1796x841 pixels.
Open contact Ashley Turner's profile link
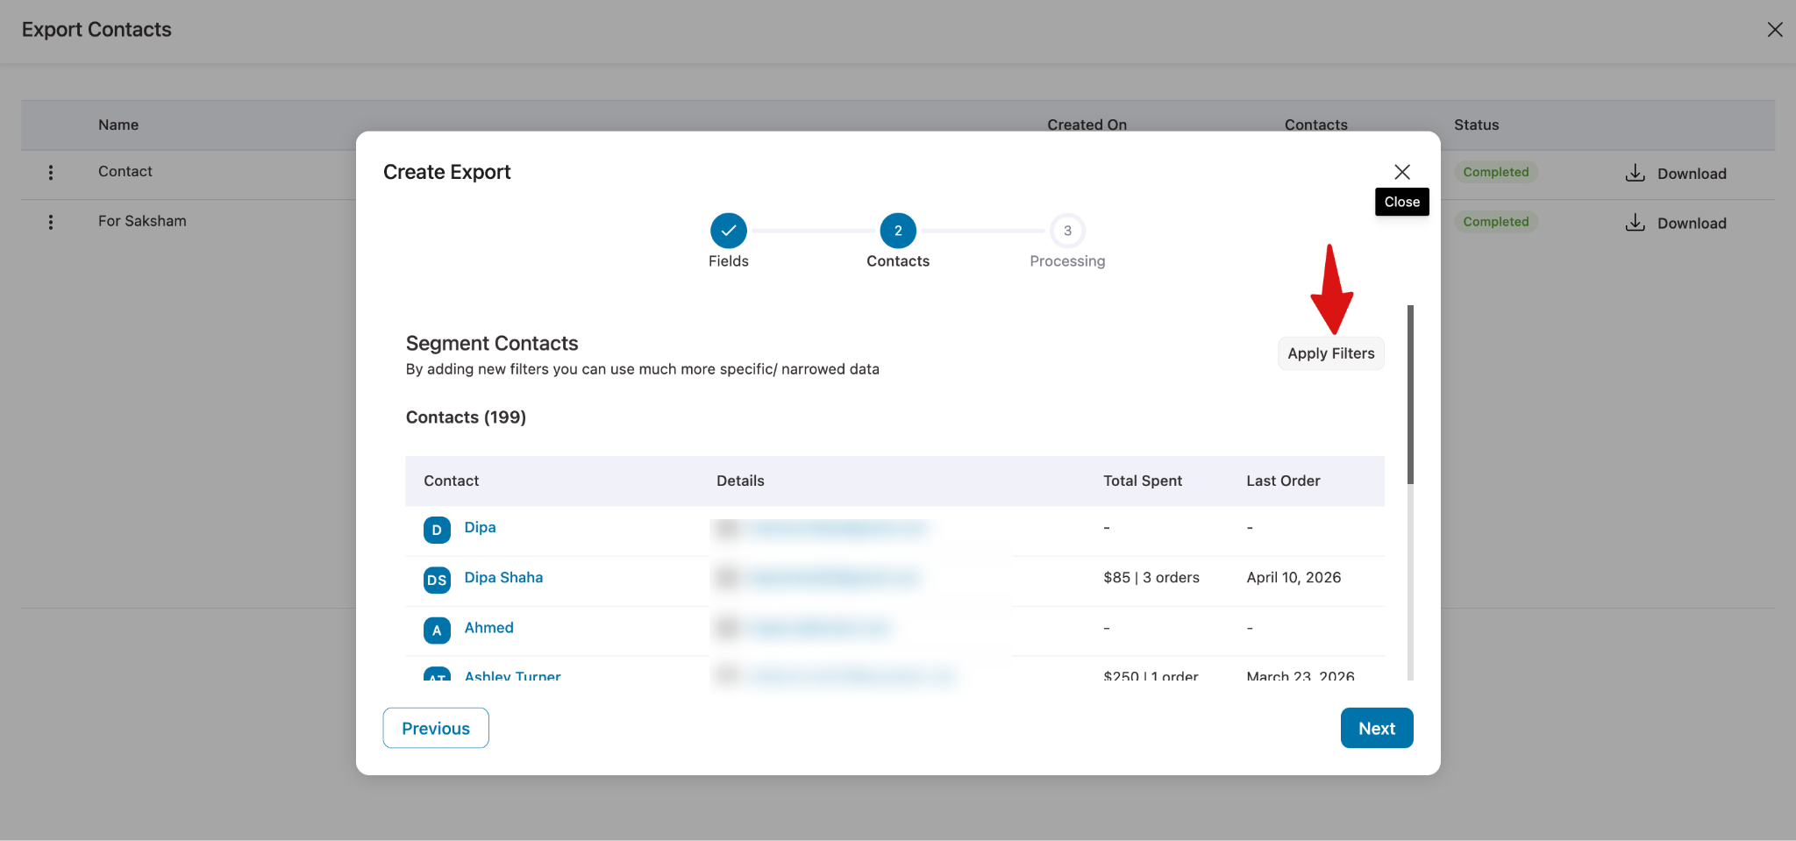512,675
